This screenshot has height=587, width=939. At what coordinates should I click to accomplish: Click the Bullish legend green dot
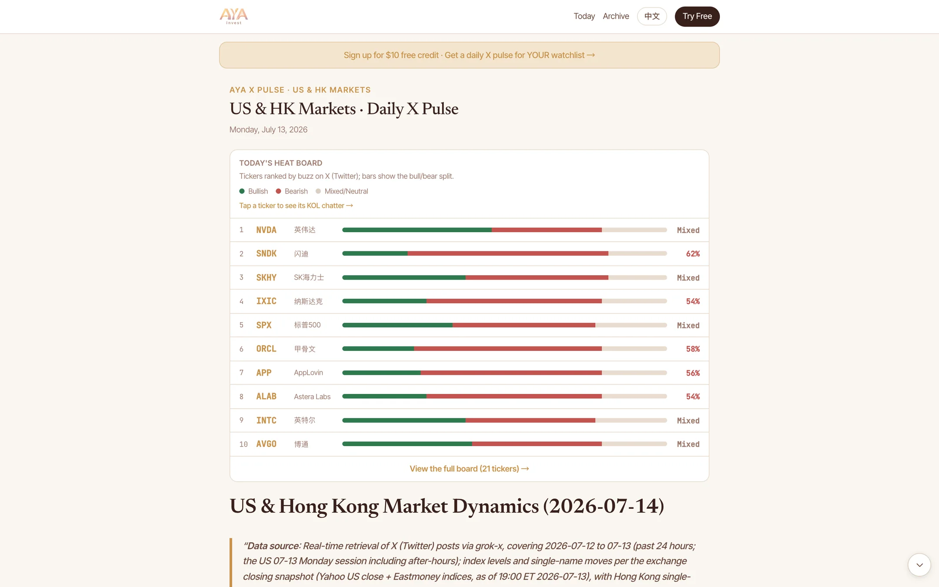(242, 191)
